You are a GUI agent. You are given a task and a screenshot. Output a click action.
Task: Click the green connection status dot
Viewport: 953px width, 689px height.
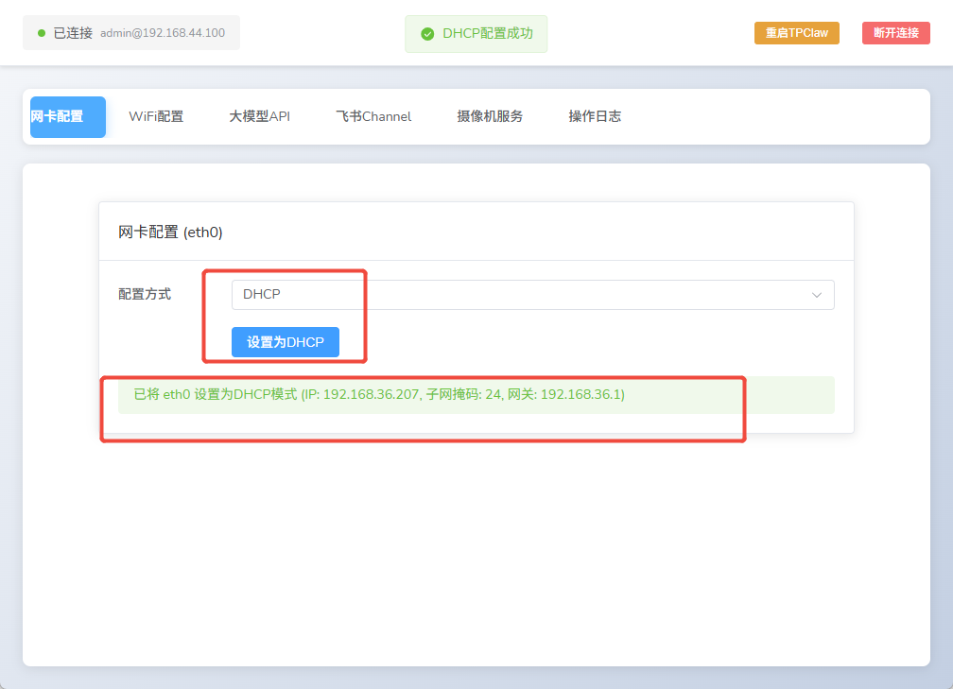(x=42, y=33)
